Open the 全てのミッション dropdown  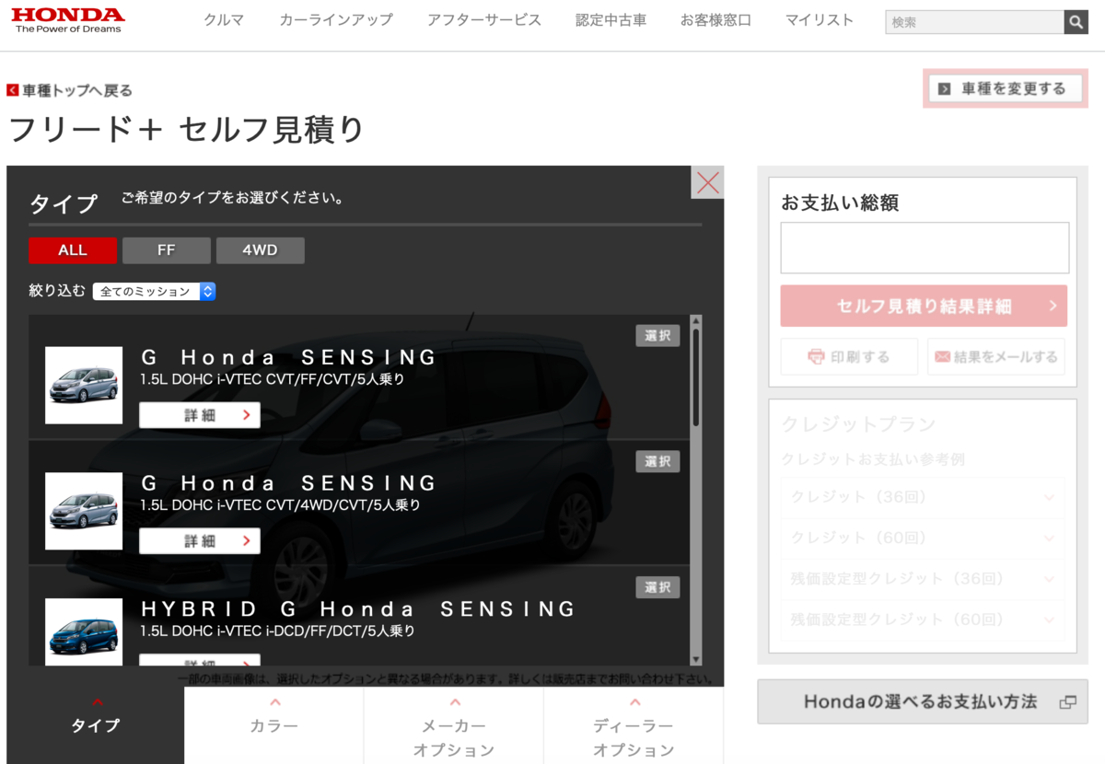click(154, 291)
